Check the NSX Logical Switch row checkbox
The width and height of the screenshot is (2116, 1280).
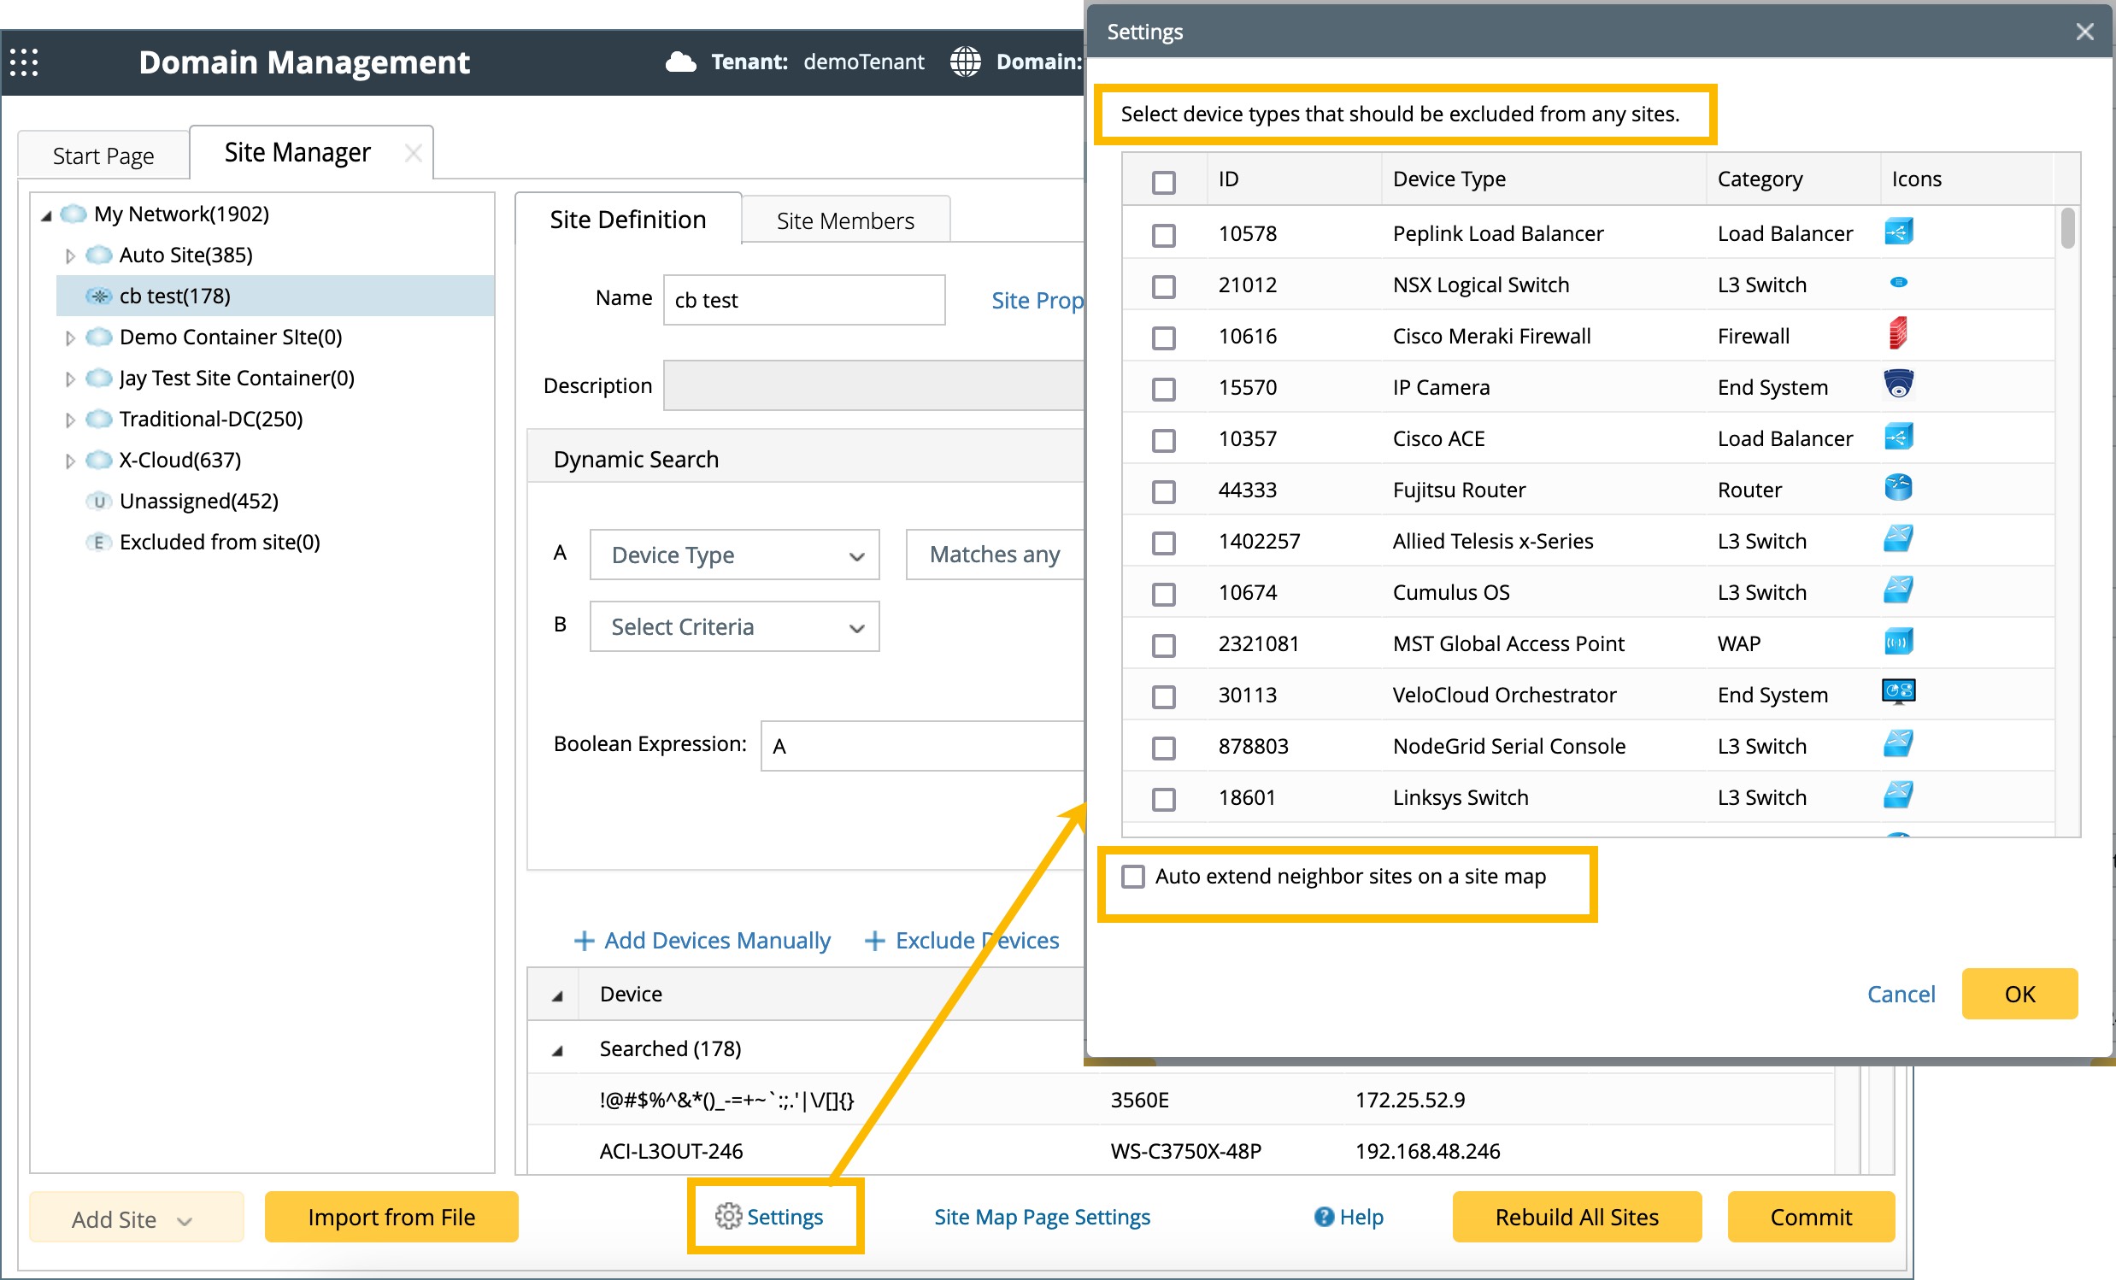1164,286
